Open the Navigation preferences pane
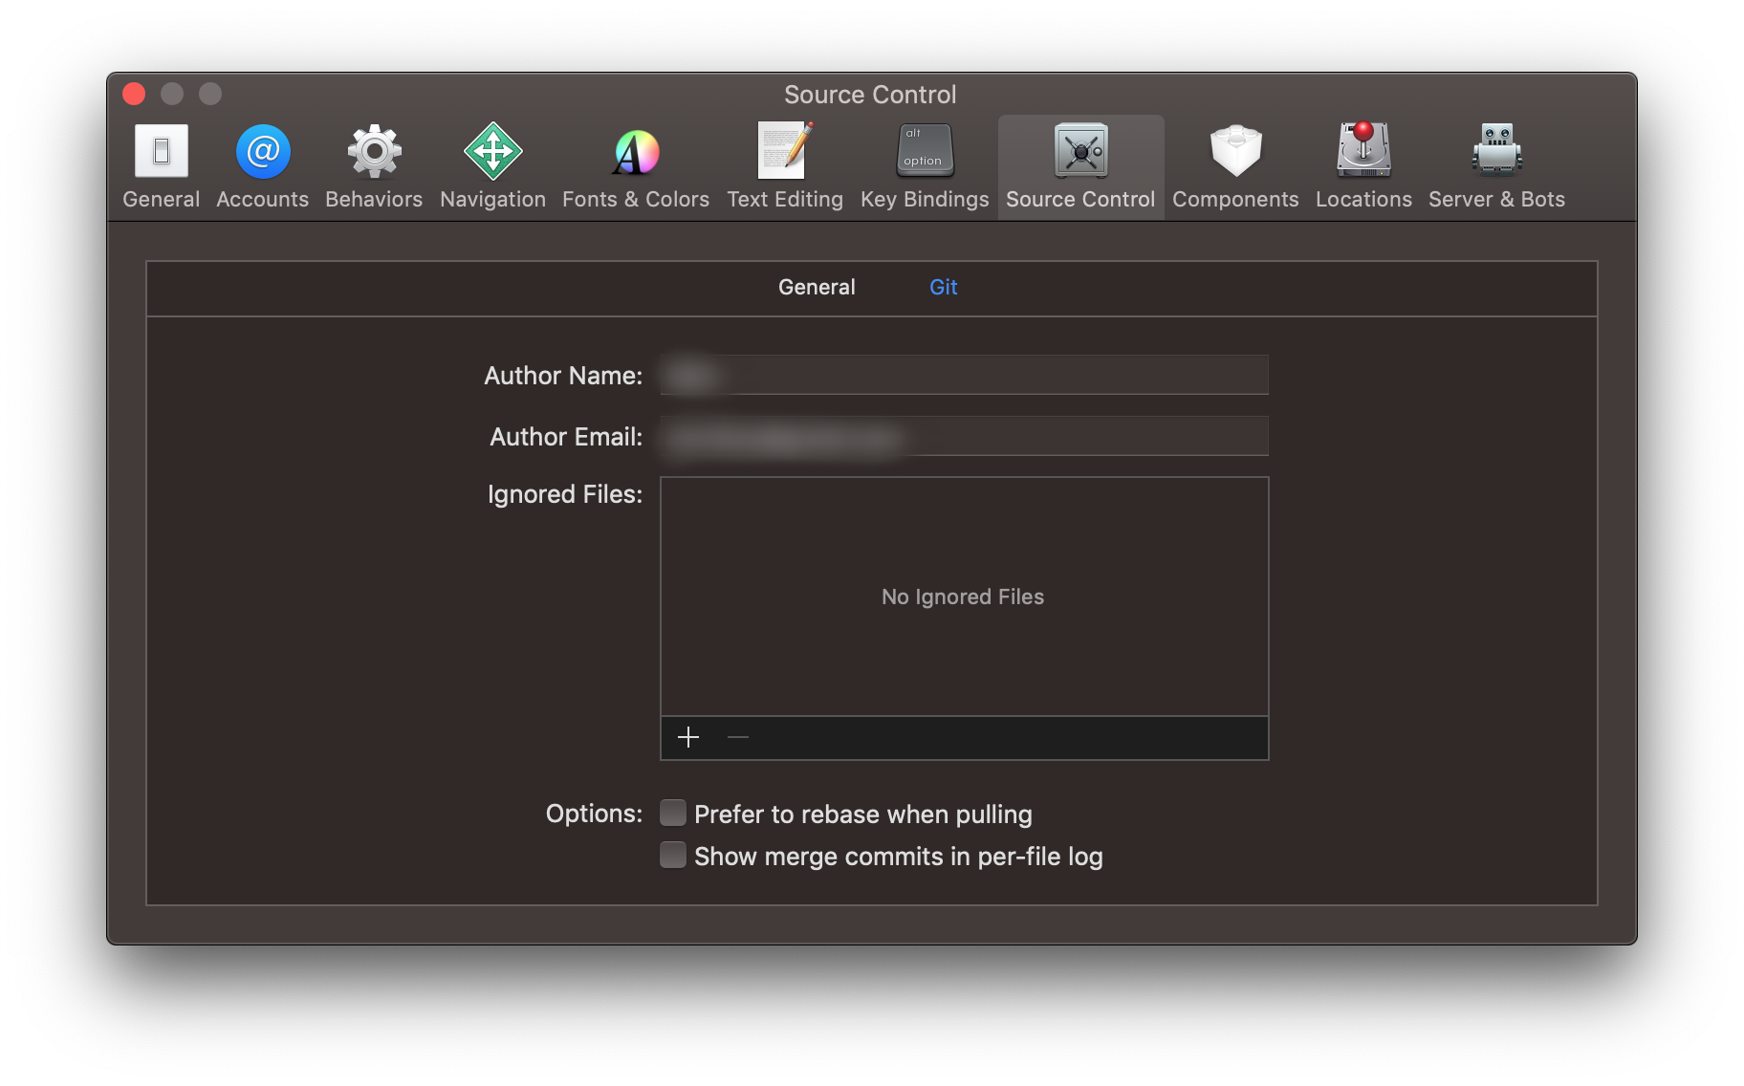 tap(492, 164)
